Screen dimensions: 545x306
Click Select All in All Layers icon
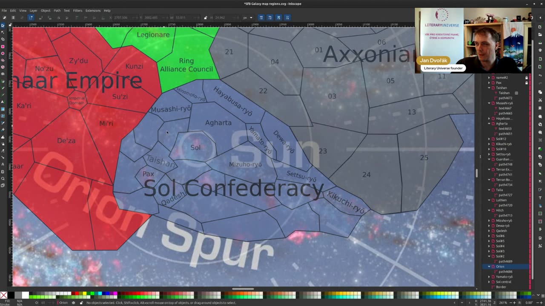click(13, 17)
